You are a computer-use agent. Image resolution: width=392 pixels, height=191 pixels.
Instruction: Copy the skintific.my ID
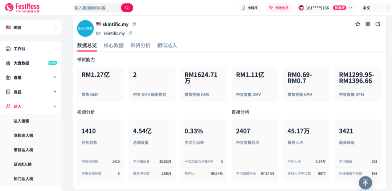(130, 33)
